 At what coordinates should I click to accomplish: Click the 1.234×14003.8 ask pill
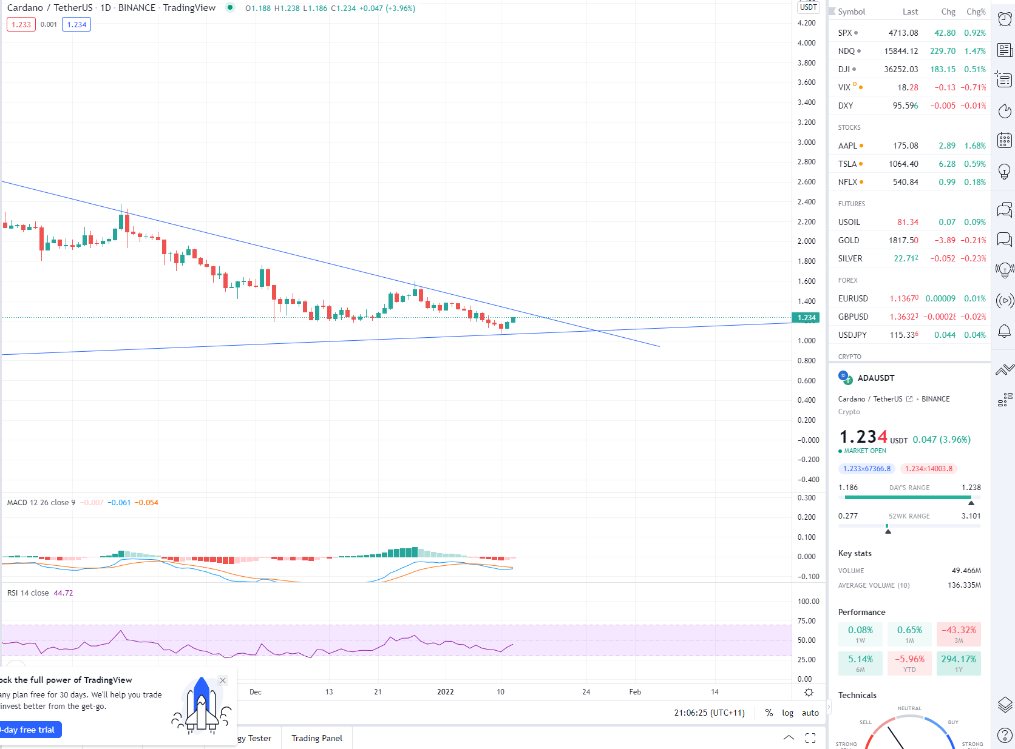tap(929, 469)
